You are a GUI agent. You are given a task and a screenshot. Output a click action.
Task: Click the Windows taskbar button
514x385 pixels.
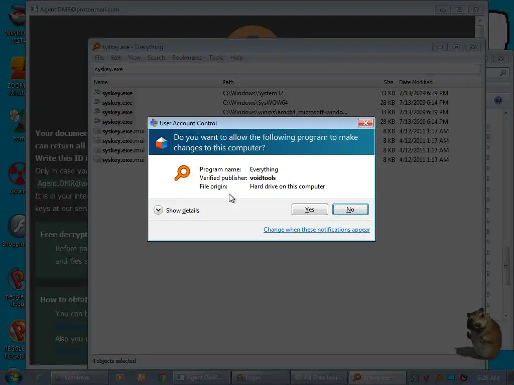pos(79,377)
